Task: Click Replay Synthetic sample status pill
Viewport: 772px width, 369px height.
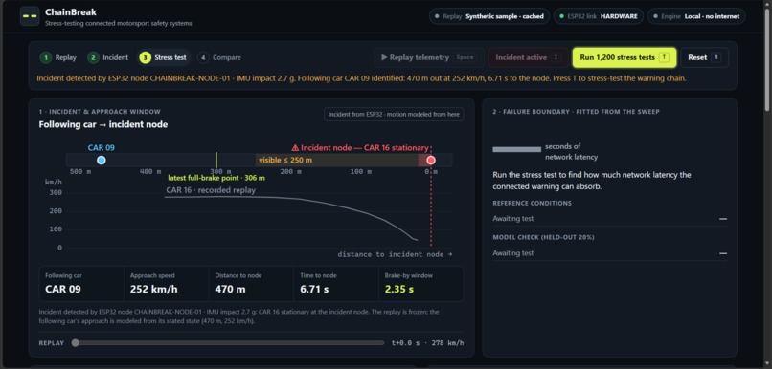Action: click(x=489, y=16)
